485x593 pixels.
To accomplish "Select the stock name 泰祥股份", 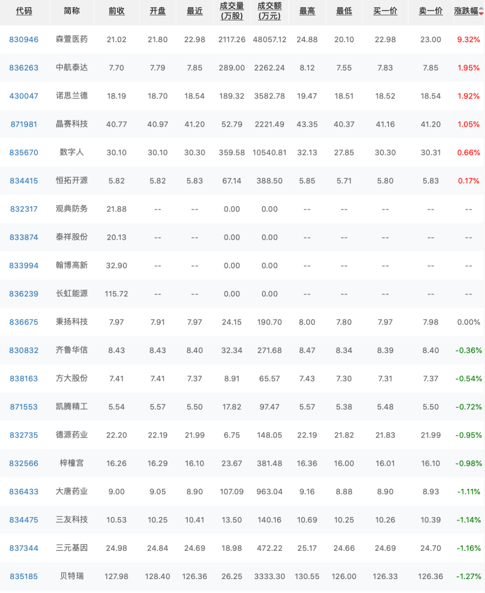I will coord(72,237).
